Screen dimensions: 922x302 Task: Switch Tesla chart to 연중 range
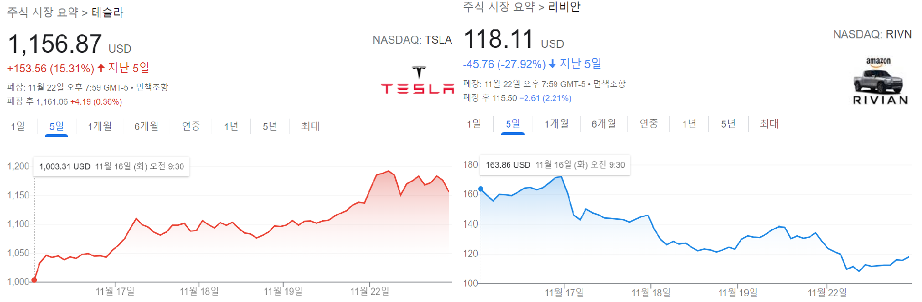tap(191, 126)
